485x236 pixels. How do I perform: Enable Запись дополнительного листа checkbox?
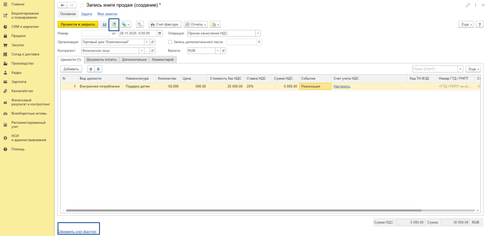[170, 42]
